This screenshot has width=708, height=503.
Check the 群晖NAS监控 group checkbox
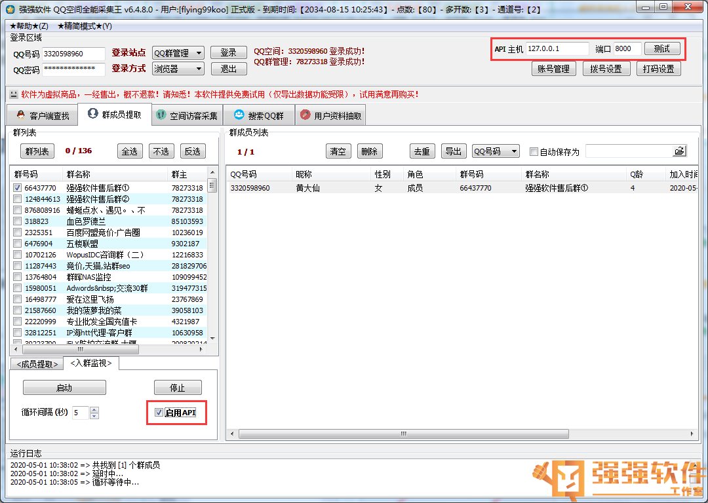click(17, 277)
